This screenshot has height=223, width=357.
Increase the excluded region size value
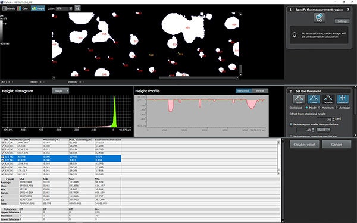(313, 129)
